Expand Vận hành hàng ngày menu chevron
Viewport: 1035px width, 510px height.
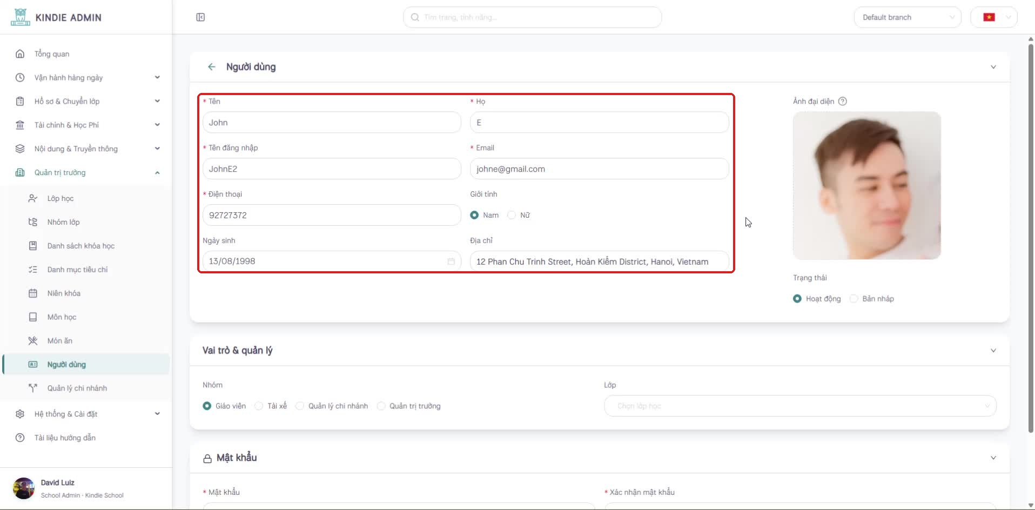tap(157, 77)
